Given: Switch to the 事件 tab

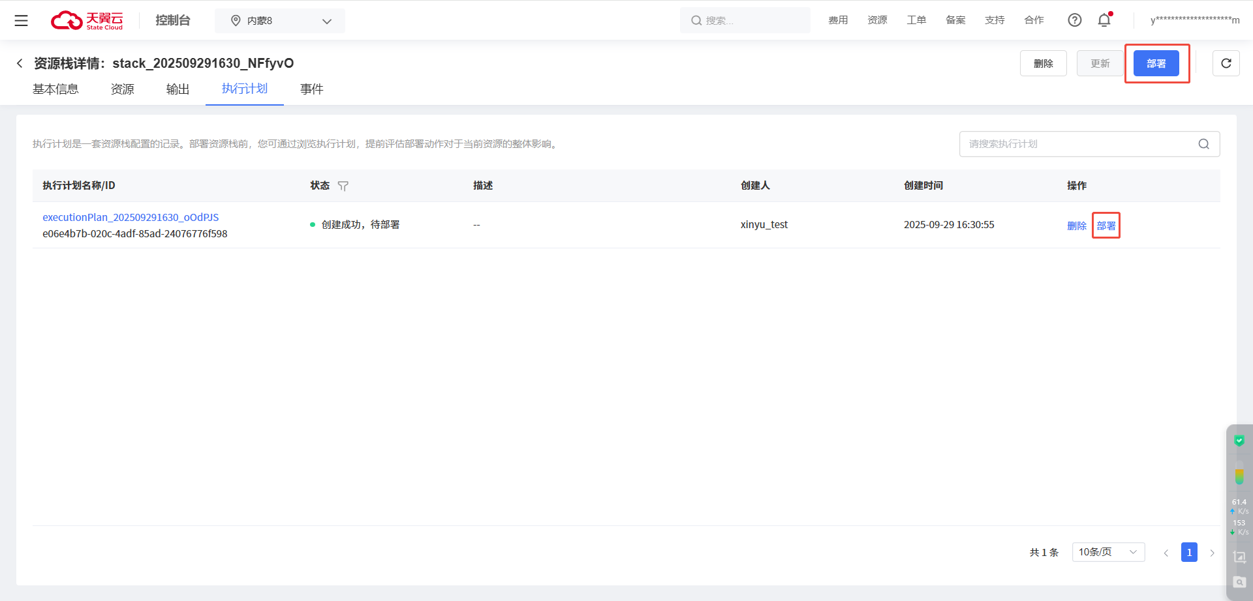Looking at the screenshot, I should point(311,89).
